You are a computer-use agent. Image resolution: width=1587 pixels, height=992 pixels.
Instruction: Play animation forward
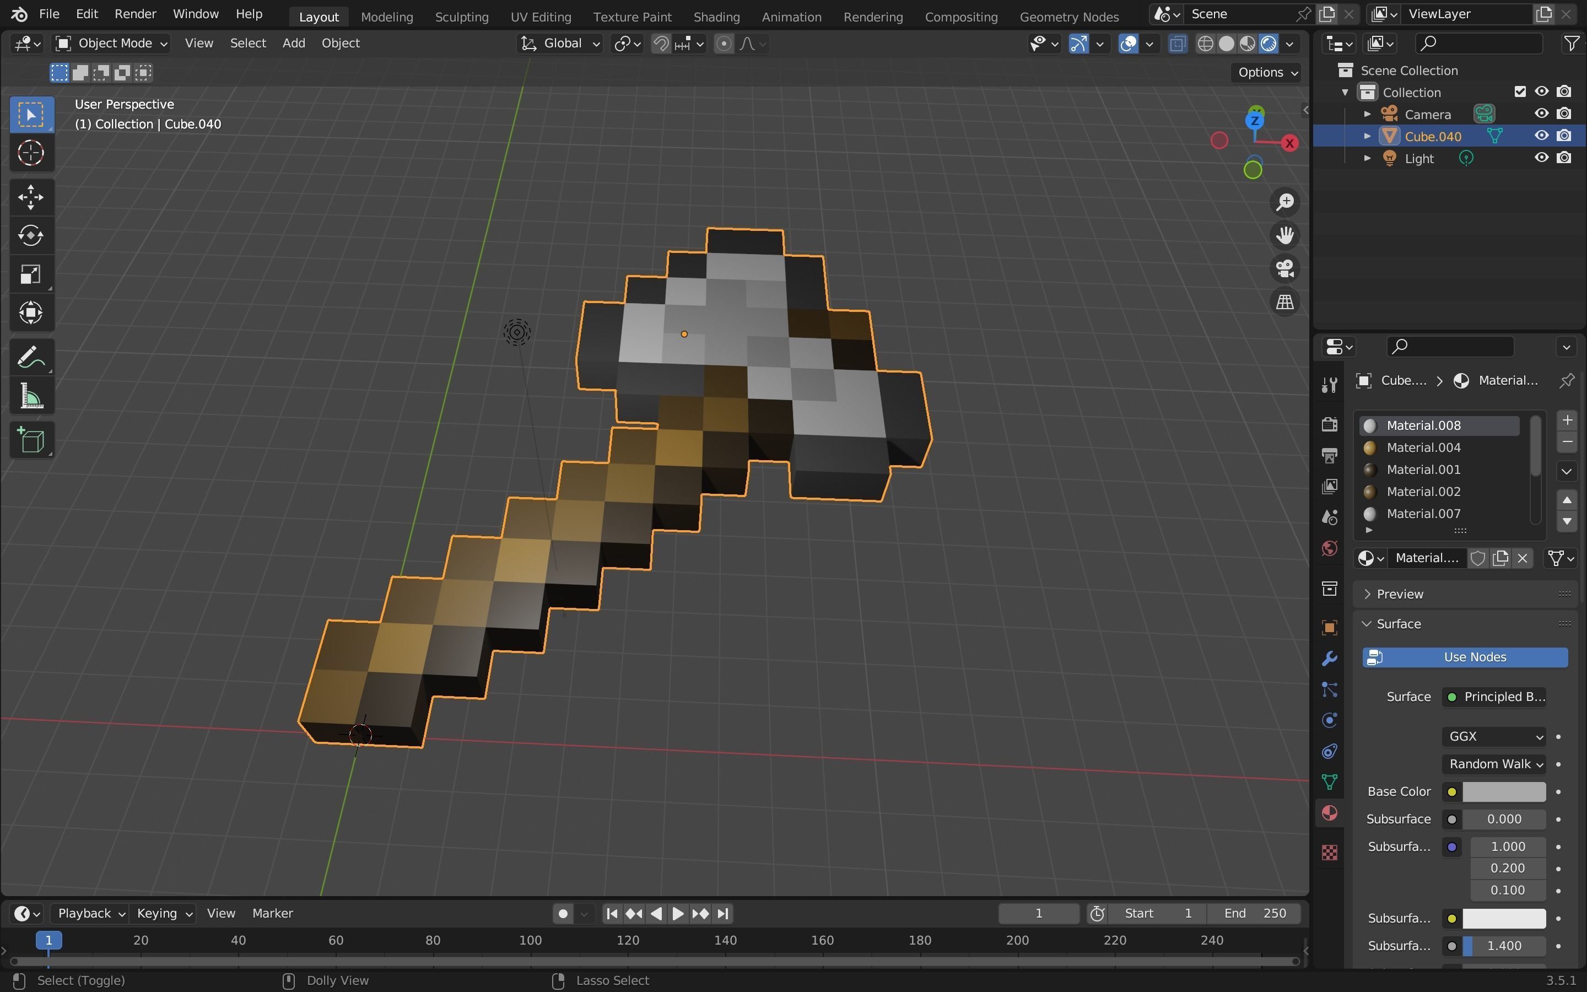678,913
